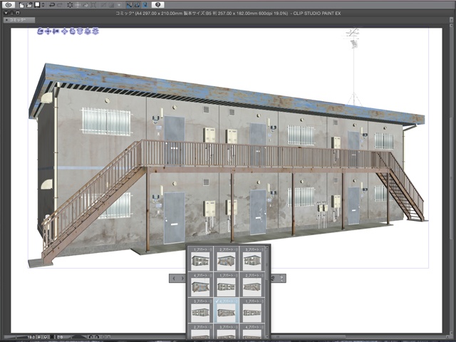Select the last 3D object manipulator icon
Image resolution: width=456 pixels, height=342 pixels.
pyautogui.click(x=95, y=31)
